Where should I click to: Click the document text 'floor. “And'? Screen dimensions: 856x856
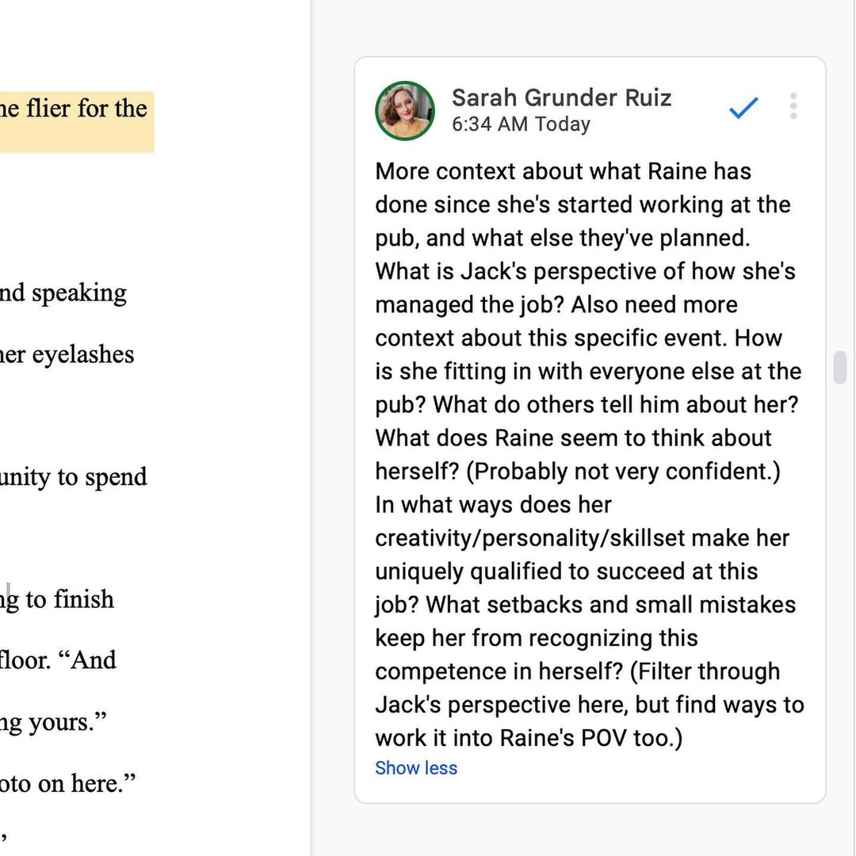pyautogui.click(x=58, y=660)
